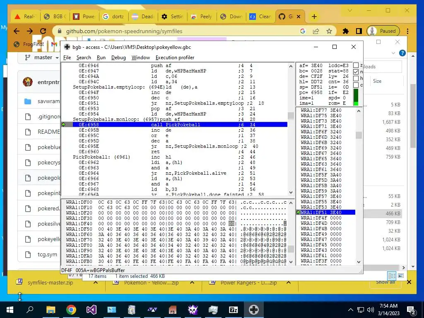Viewport: 424px width, 318px height.
Task: Close the active GitHub tab
Action: [299, 17]
